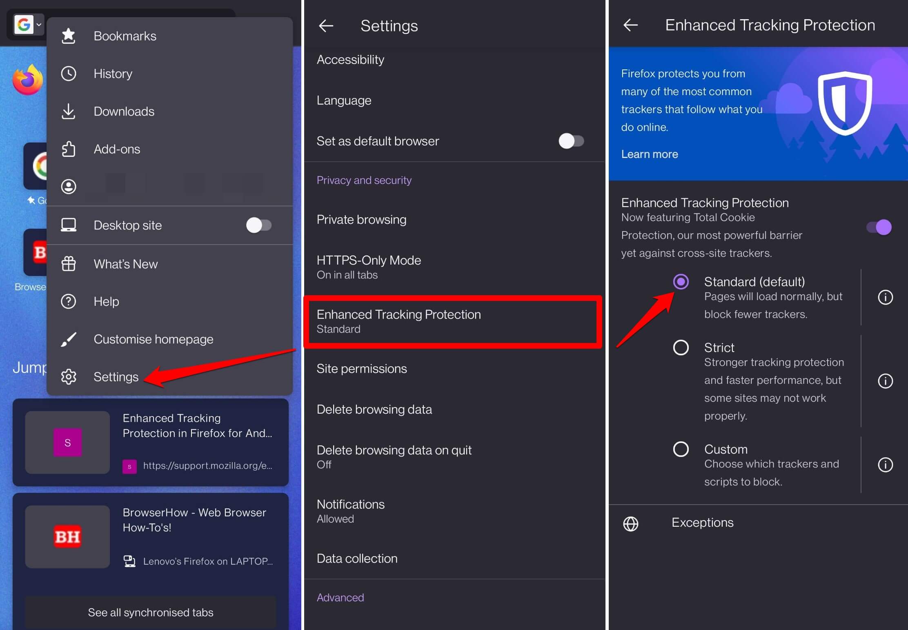Open Downloads arrow icon

(x=69, y=111)
